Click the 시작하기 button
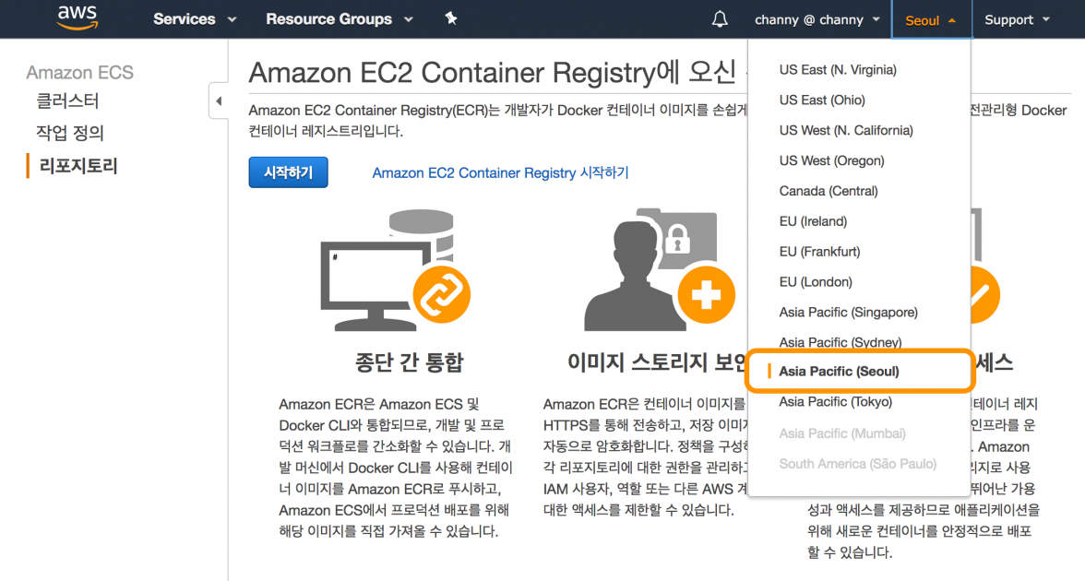The width and height of the screenshot is (1085, 581). pos(288,172)
